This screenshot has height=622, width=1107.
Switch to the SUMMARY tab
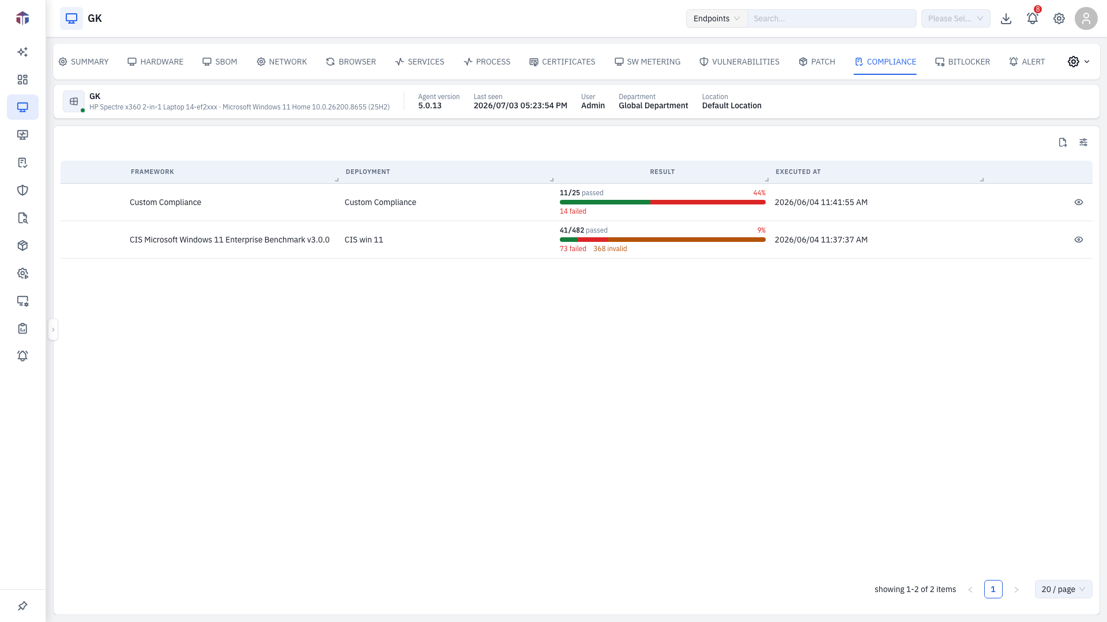click(84, 62)
